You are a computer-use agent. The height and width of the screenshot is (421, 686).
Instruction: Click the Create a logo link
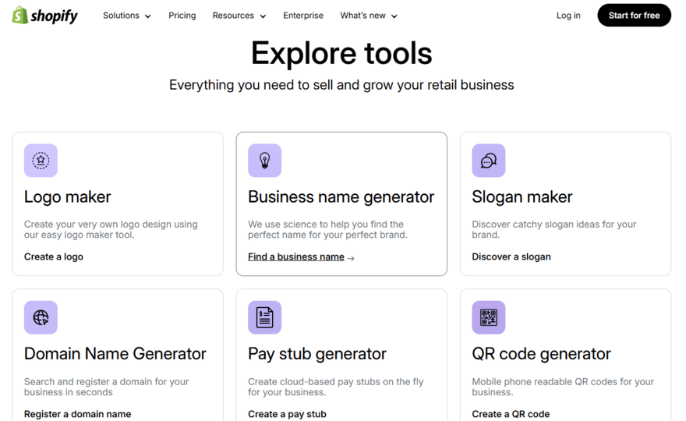click(x=53, y=257)
